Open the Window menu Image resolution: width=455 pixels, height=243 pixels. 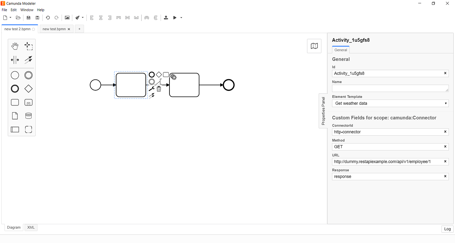click(27, 10)
